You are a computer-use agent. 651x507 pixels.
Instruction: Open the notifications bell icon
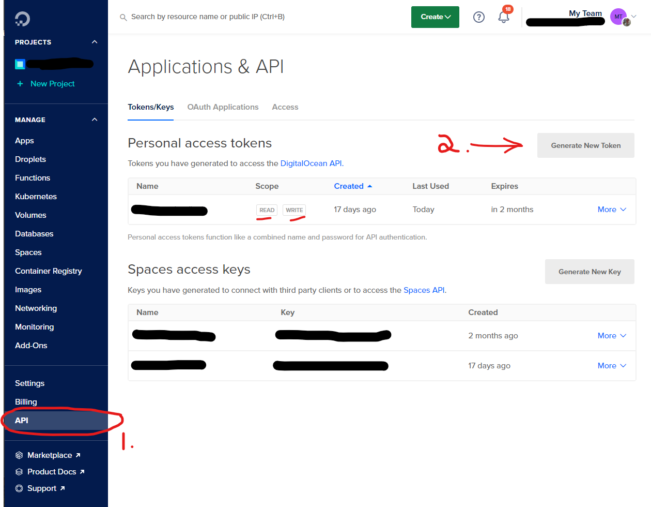pyautogui.click(x=504, y=17)
